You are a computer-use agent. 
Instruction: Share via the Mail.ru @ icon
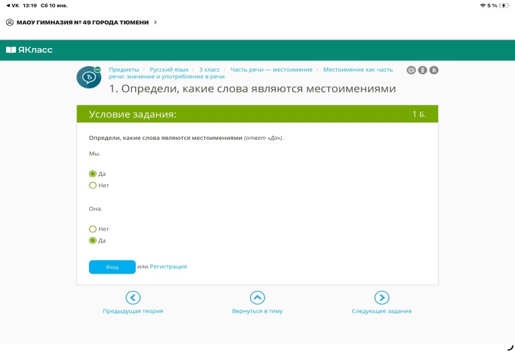tap(411, 70)
